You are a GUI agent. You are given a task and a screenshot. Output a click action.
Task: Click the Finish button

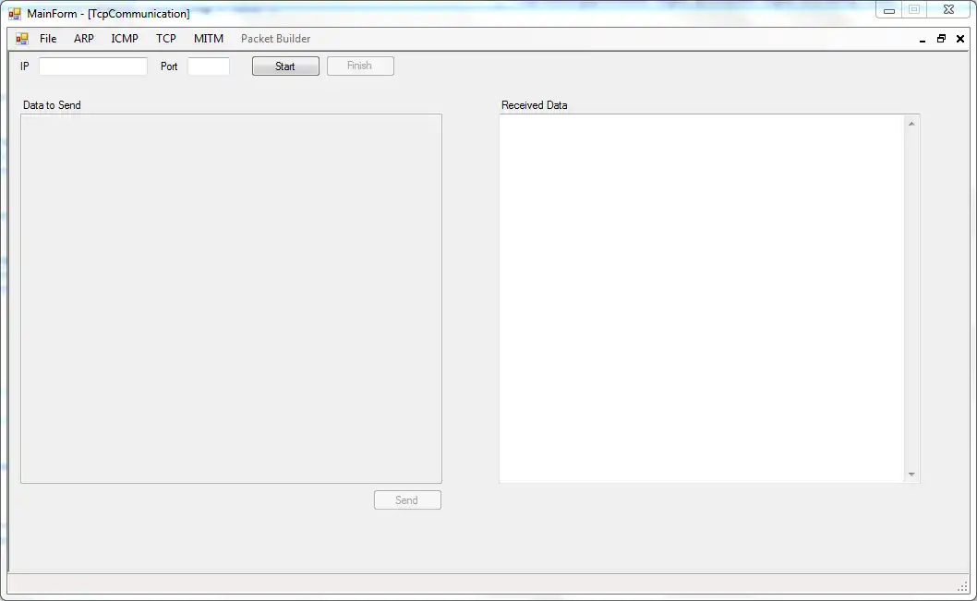pos(360,66)
